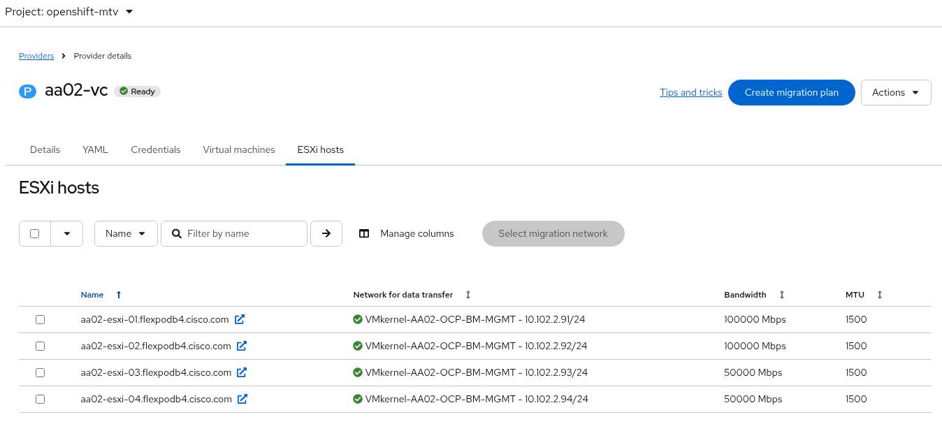Click Create migration plan button
The width and height of the screenshot is (942, 424).
[x=792, y=92]
